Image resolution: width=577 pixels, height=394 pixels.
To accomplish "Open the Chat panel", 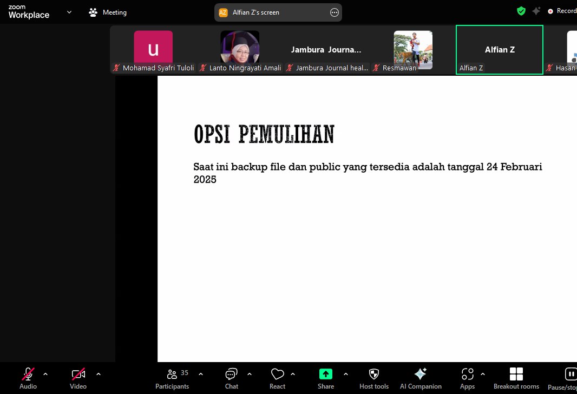I will pyautogui.click(x=232, y=378).
